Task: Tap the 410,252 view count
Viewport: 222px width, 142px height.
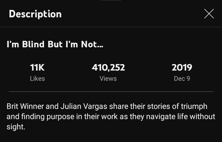Action: [108, 67]
